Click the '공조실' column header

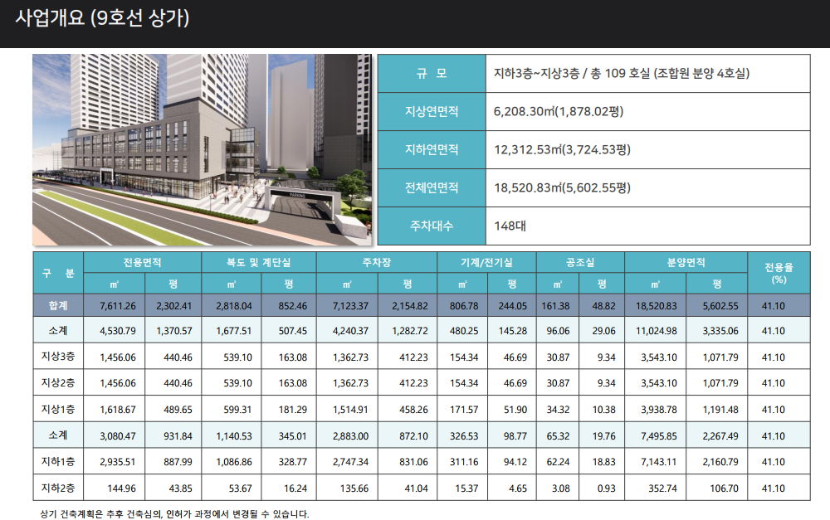click(581, 262)
